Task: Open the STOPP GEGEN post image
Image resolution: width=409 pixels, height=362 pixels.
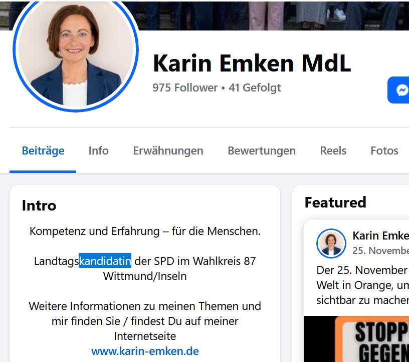Action: (x=356, y=339)
